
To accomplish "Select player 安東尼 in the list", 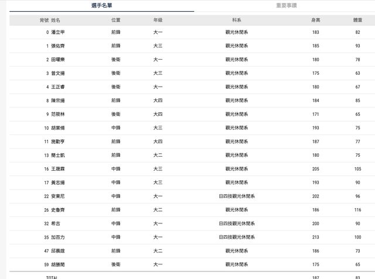I will pos(58,196).
